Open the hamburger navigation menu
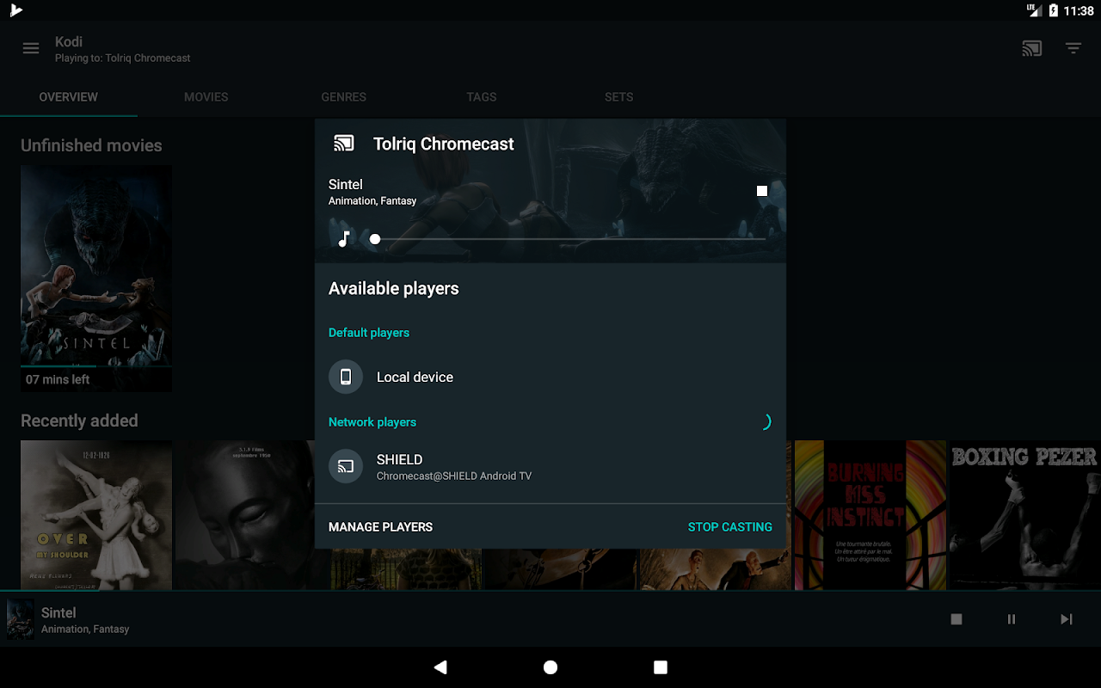This screenshot has height=688, width=1101. (31, 49)
